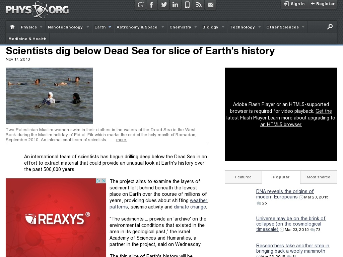Open the Earth section

click(100, 27)
